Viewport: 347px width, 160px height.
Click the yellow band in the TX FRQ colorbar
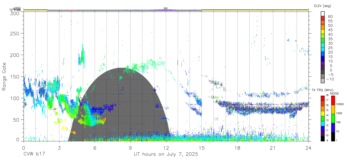[322, 114]
